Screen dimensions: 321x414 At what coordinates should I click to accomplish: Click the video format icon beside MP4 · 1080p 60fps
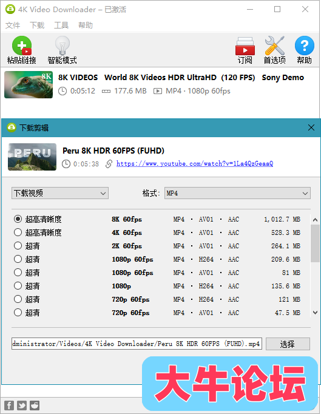click(158, 91)
